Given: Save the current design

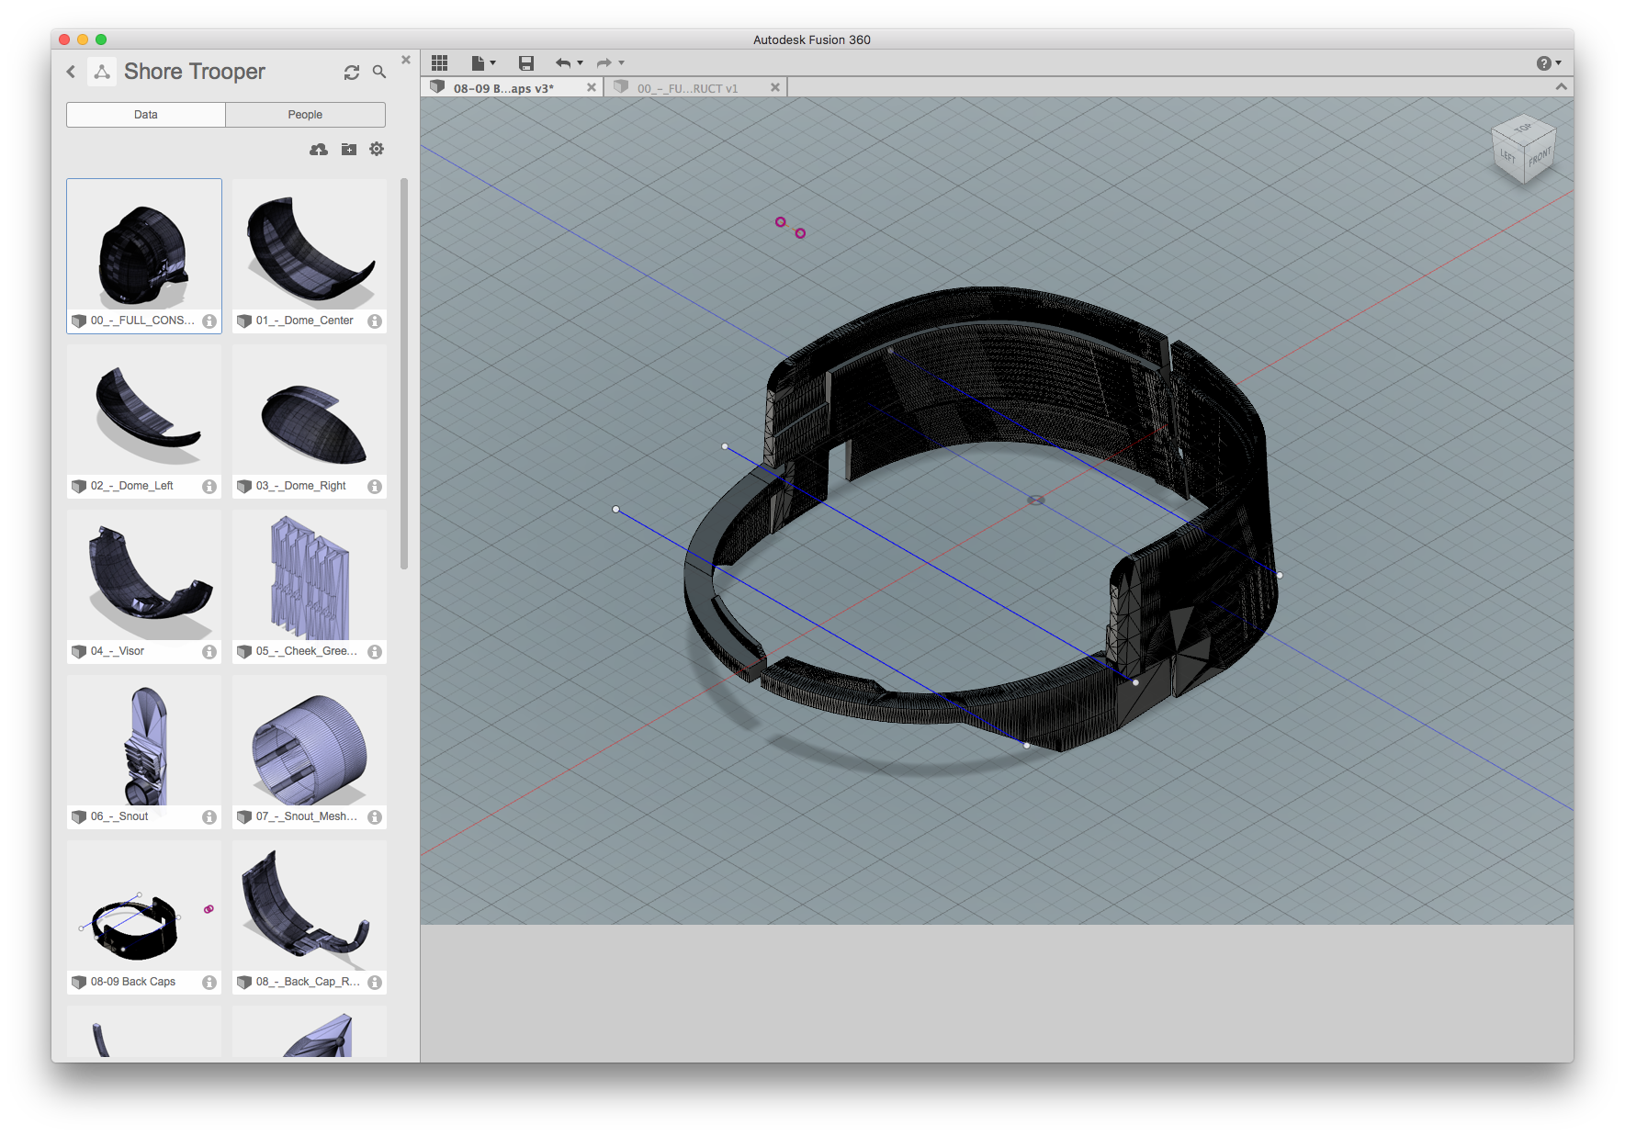Looking at the screenshot, I should point(526,62).
